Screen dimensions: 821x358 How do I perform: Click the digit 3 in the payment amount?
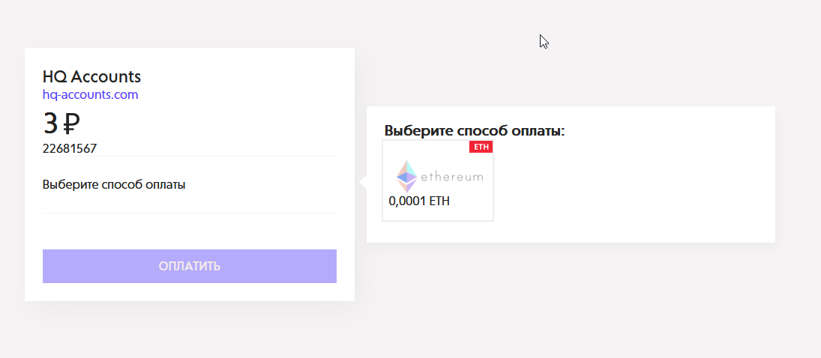[x=50, y=124]
